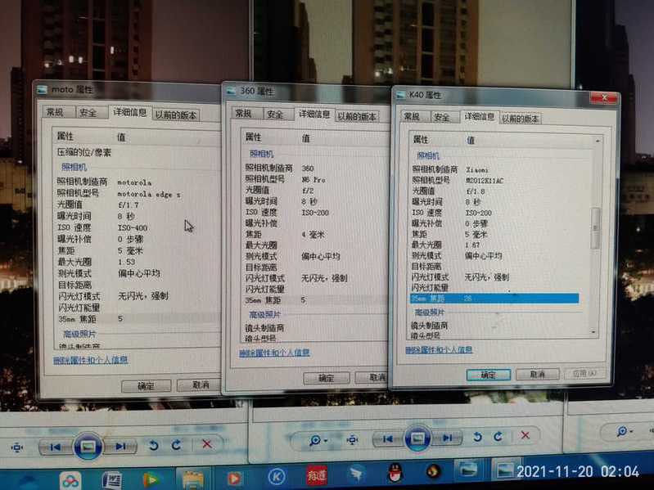Click previous image in viewer under moto dialog
This screenshot has height=490, width=654.
point(55,447)
